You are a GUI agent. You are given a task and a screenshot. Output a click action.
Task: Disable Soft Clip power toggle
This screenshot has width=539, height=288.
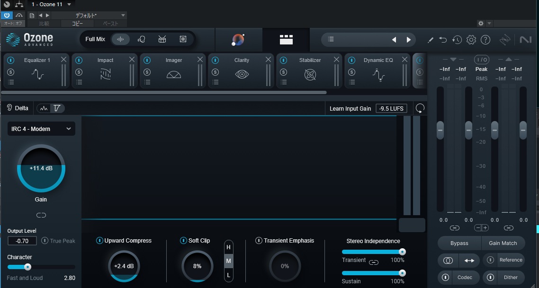pos(183,241)
